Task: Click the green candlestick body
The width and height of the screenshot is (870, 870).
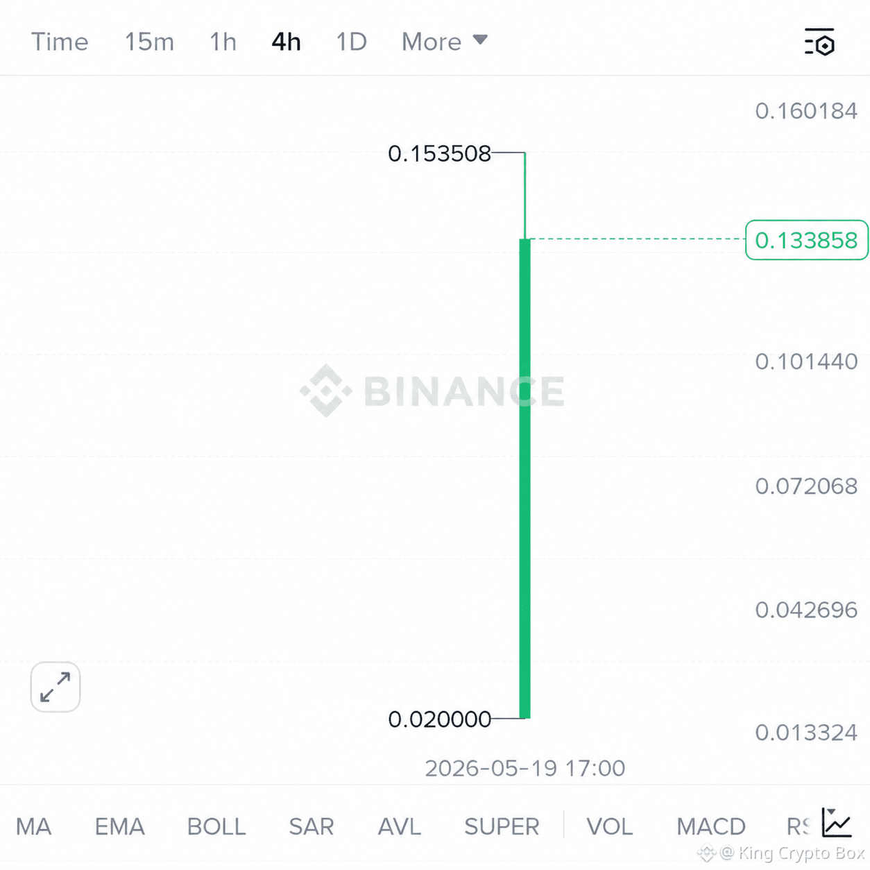Action: (x=525, y=479)
